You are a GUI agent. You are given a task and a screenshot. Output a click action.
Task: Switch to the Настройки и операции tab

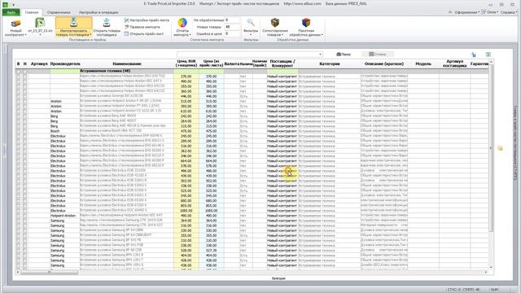click(x=99, y=12)
